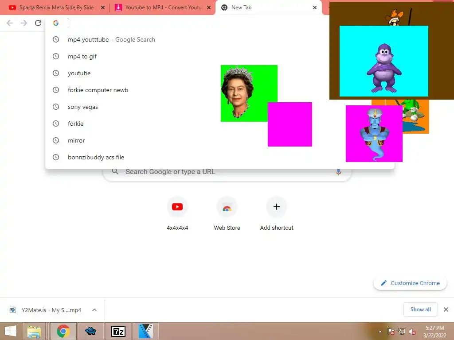Click the purple Bonzi gorilla image
The width and height of the screenshot is (454, 340).
coord(384,61)
